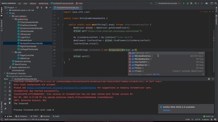
Task: Toggle soft-wrap in the Run console
Action: tap(10, 91)
